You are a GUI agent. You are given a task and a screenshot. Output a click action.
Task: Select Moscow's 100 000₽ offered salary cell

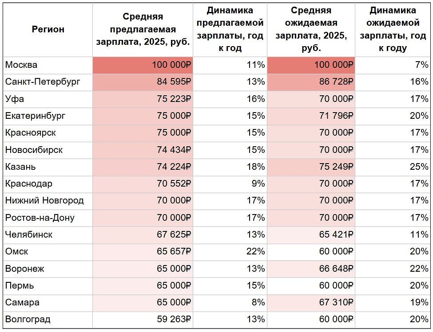143,65
